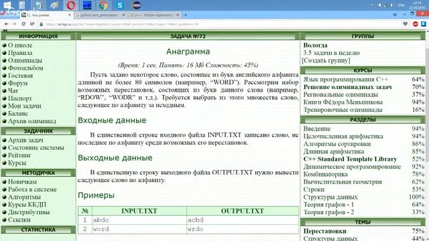Open the Работа в системе link
The height and width of the screenshot is (241, 429).
[x=32, y=189]
